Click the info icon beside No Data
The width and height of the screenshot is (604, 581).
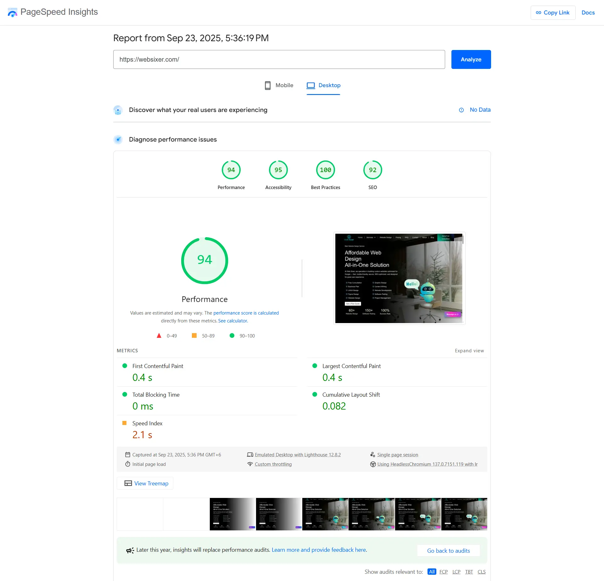(461, 110)
